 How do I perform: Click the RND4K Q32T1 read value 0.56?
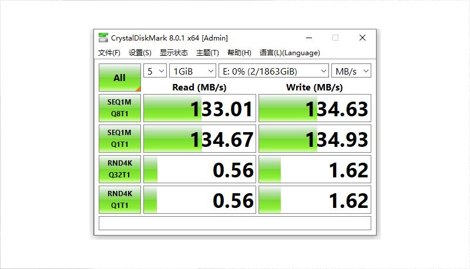200,169
